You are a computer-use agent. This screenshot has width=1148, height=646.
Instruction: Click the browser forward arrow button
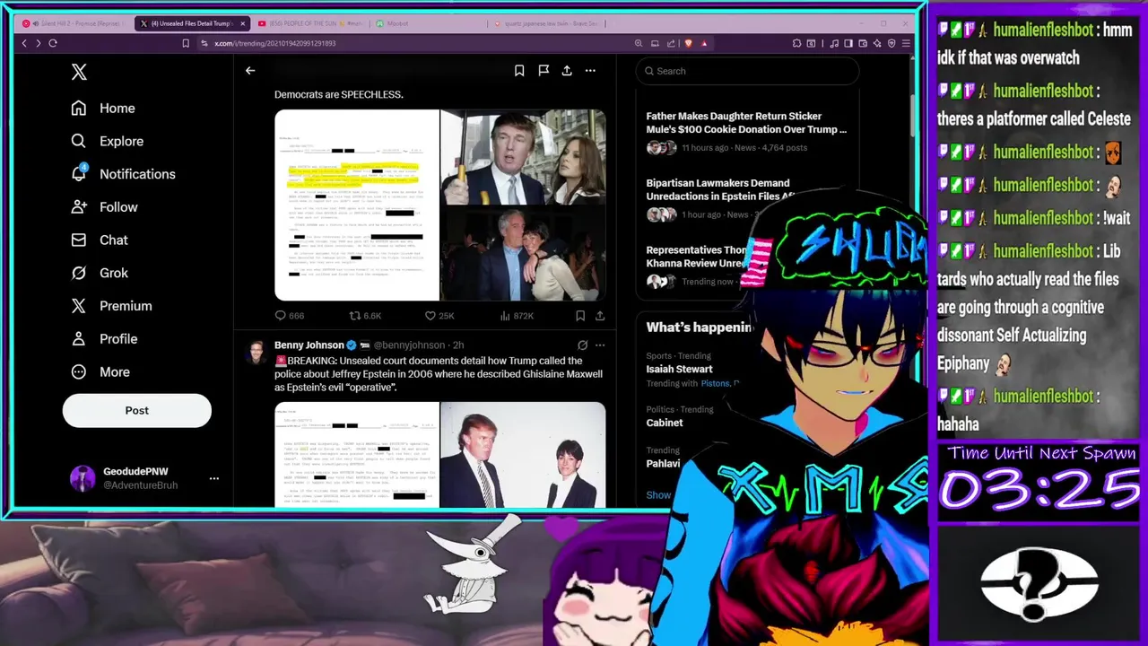[38, 43]
